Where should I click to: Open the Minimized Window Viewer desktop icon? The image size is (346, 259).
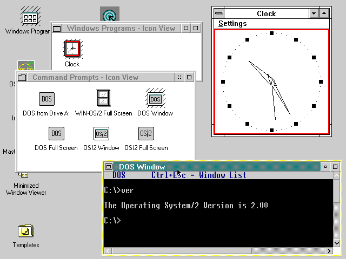[x=23, y=175]
